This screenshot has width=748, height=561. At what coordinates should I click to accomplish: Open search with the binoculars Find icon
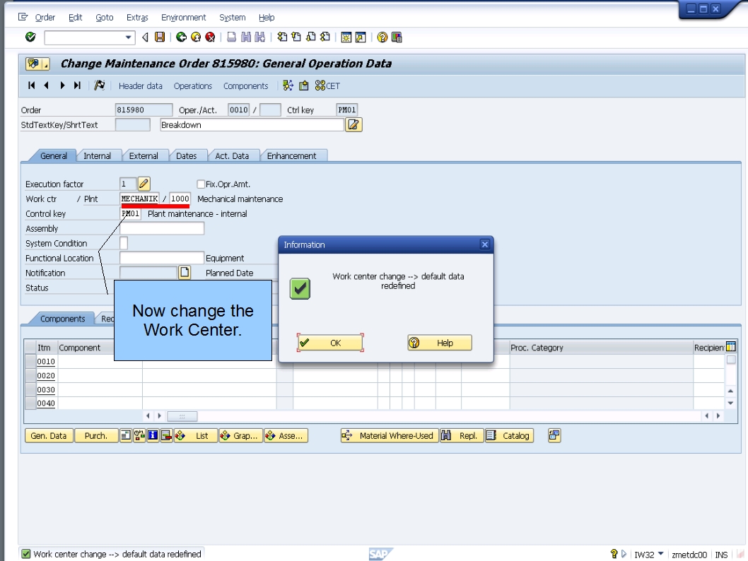245,37
